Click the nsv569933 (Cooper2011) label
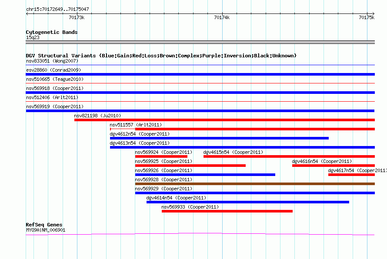 pos(190,207)
